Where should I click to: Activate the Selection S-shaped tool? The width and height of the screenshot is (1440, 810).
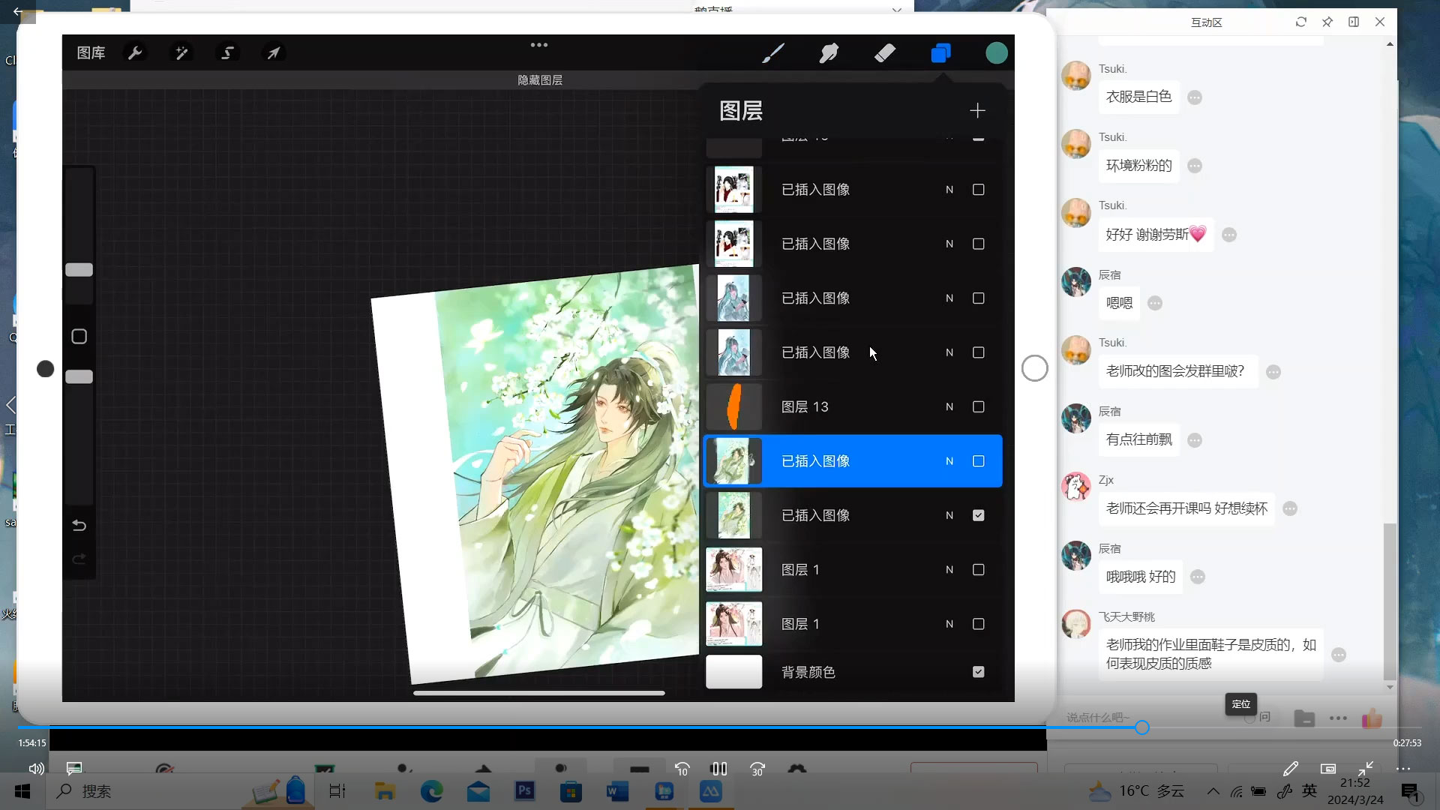(x=227, y=53)
